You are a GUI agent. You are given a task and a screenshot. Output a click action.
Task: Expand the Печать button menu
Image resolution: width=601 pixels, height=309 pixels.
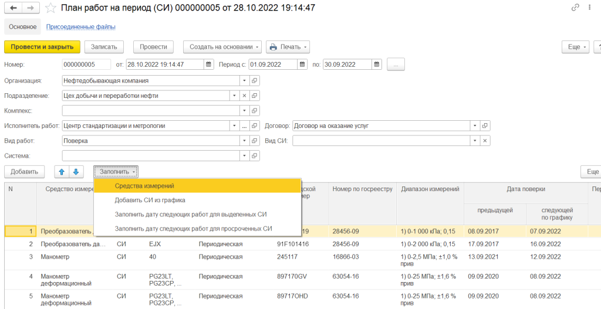(288, 47)
